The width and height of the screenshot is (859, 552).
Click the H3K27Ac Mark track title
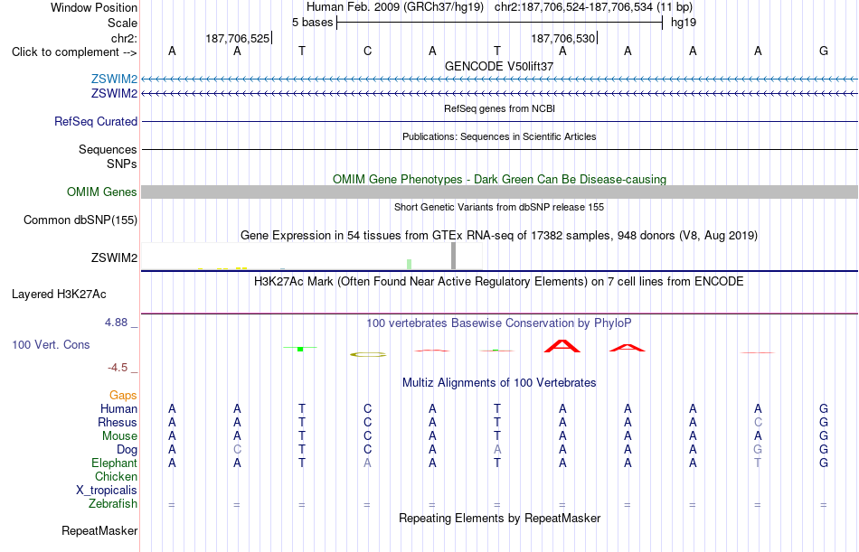coord(499,282)
